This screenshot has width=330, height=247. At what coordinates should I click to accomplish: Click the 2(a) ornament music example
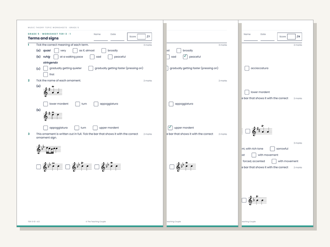tap(53, 91)
